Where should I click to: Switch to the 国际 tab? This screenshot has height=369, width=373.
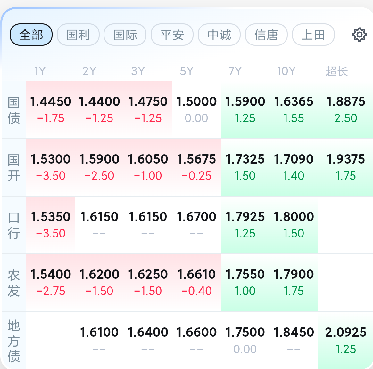(x=125, y=35)
